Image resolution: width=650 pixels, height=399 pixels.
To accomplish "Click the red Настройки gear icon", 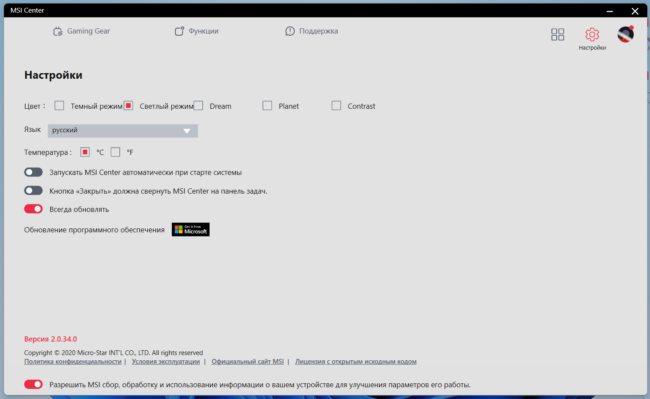I will point(592,34).
